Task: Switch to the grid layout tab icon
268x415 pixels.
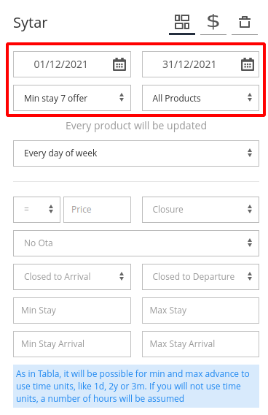Action: pyautogui.click(x=182, y=22)
